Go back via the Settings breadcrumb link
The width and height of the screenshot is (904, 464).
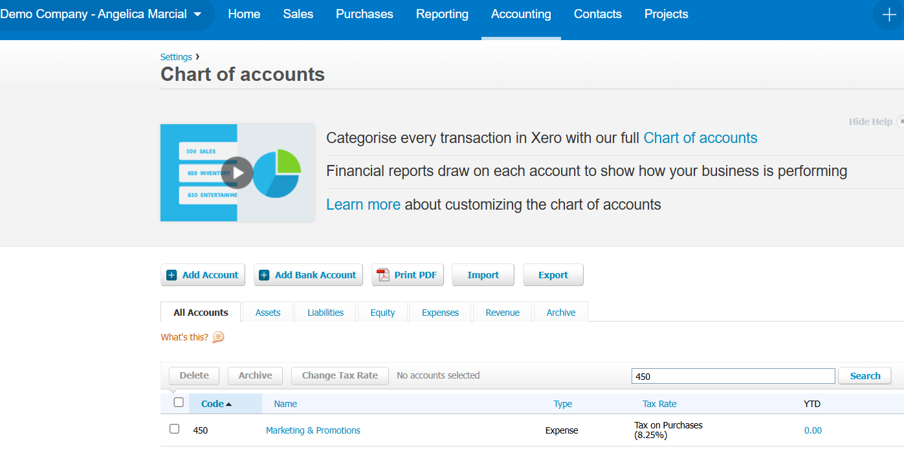point(176,57)
